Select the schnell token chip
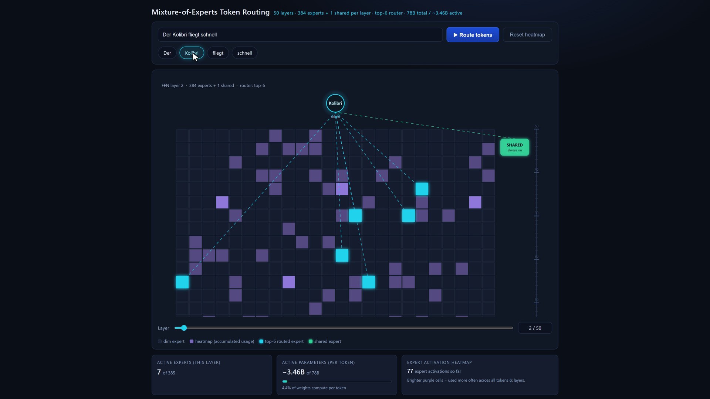 point(244,53)
